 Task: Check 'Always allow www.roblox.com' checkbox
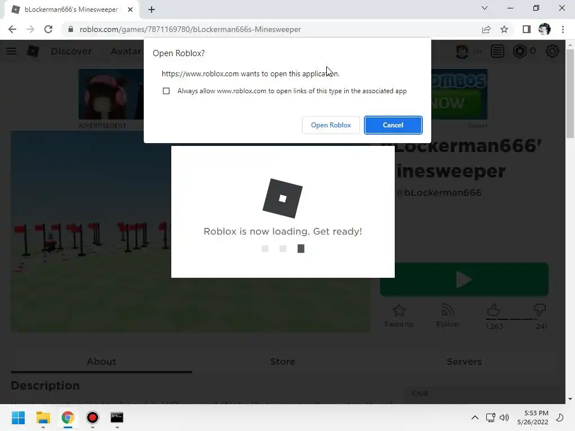click(x=166, y=91)
